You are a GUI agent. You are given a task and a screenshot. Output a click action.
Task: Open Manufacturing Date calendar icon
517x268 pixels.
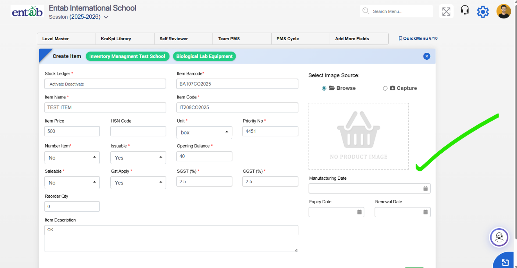(425, 189)
